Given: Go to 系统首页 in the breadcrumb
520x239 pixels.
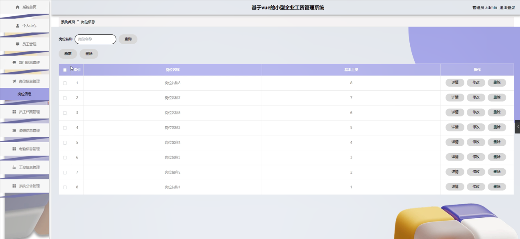Looking at the screenshot, I should 68,22.
